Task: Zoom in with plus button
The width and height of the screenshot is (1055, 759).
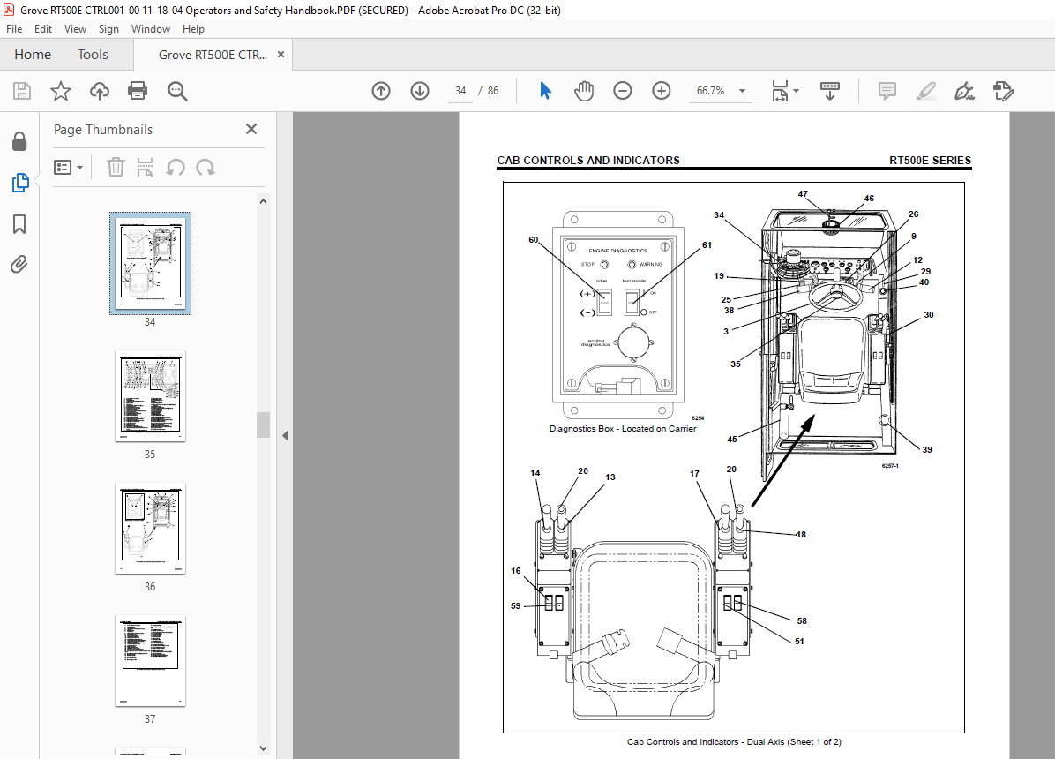Action: (x=662, y=91)
